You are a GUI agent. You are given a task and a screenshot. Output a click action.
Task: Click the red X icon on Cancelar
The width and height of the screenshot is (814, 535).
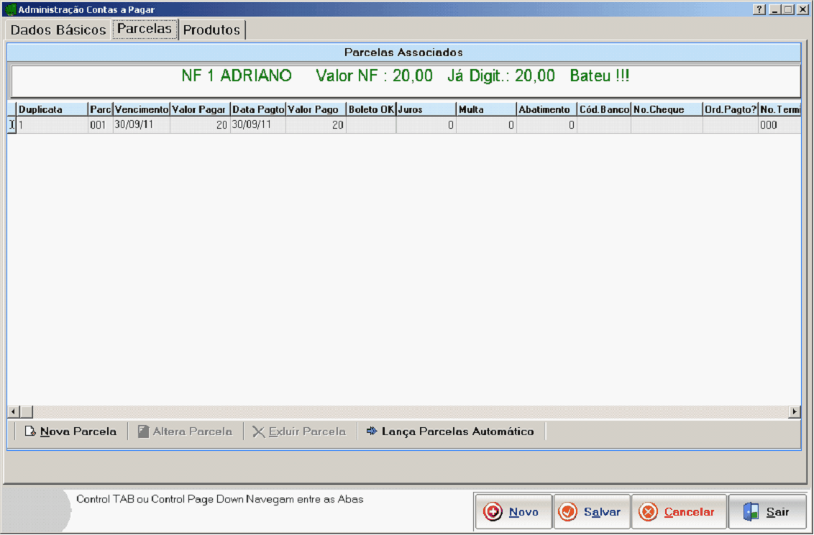click(x=648, y=512)
